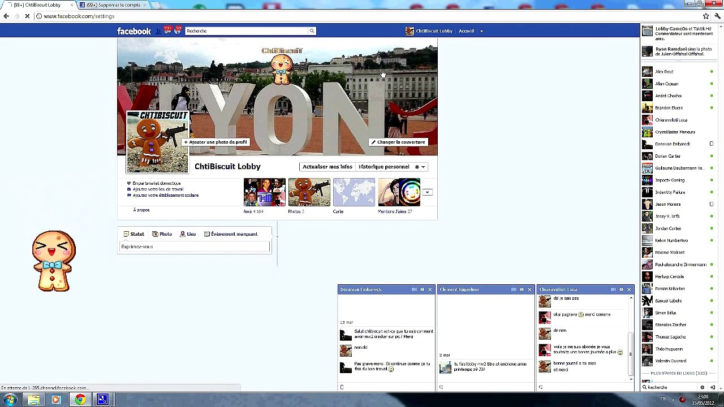
Task: Focus the Recherche search field
Action: 246,31
